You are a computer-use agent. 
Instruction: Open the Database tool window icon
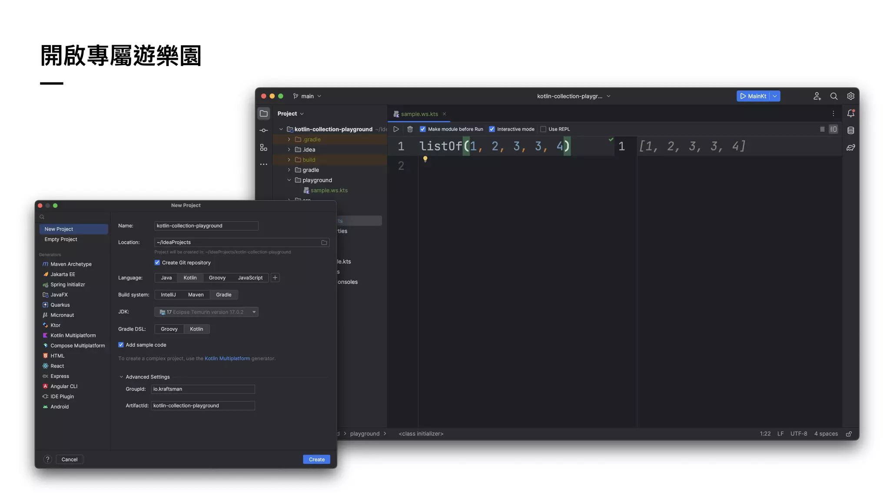[850, 130]
